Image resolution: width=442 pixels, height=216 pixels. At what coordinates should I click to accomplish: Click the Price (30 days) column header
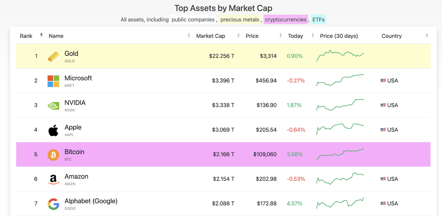(339, 36)
